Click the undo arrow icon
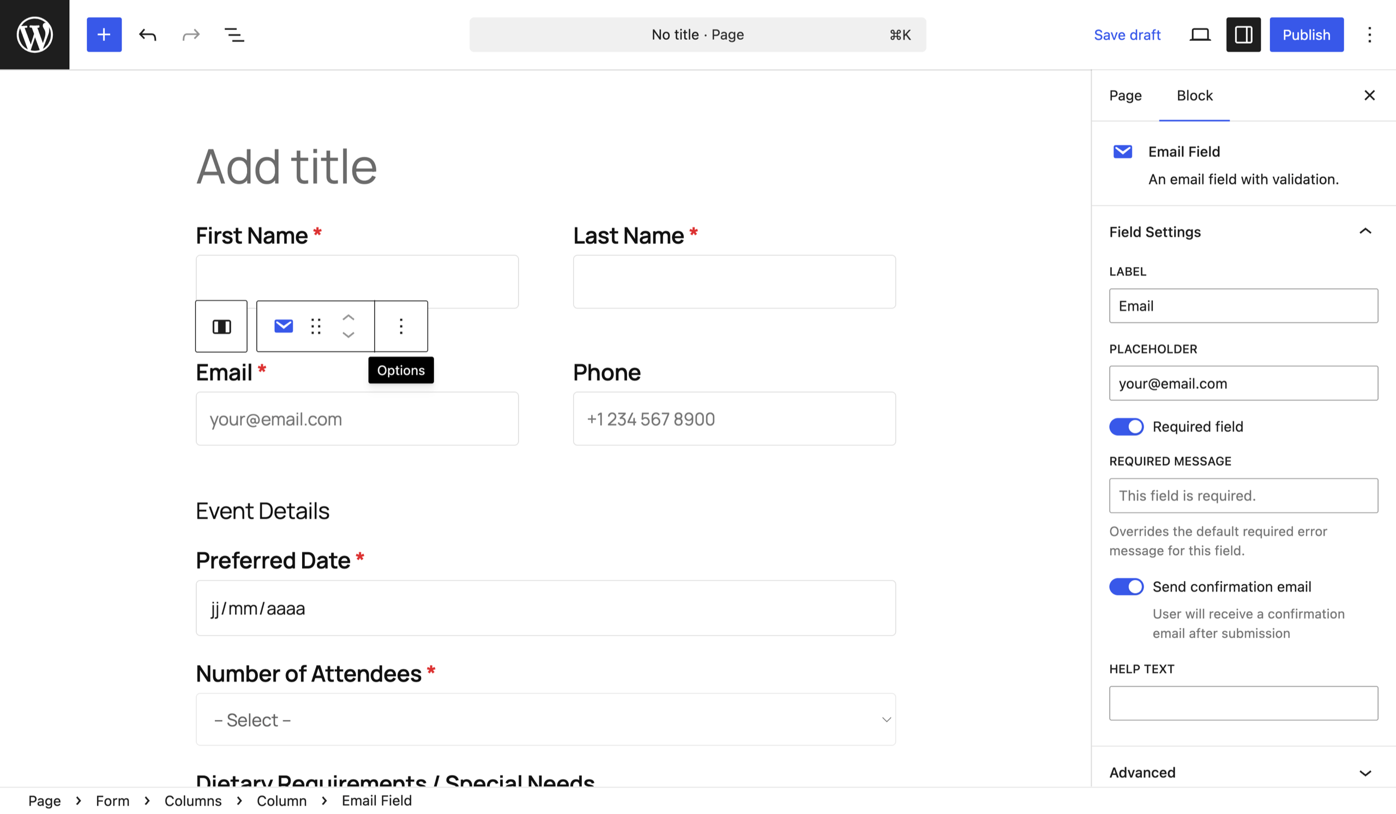This screenshot has height=814, width=1396. 147,35
